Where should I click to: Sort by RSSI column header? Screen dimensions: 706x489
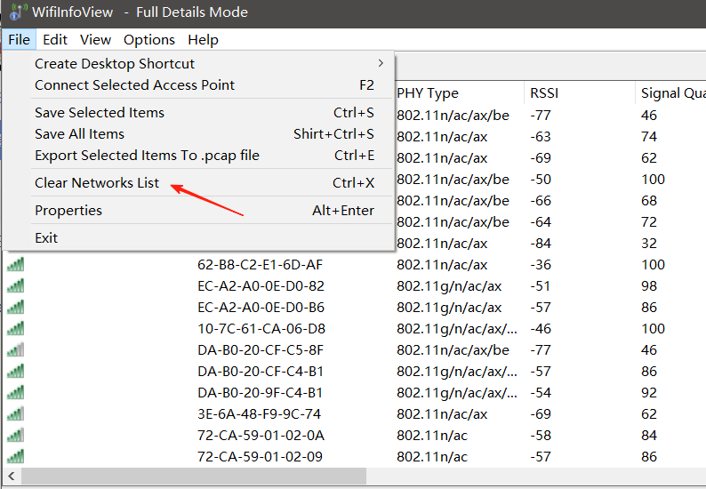tap(580, 93)
